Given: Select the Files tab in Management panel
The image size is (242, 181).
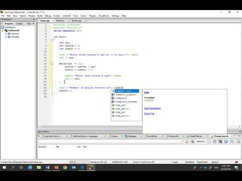Looking at the screenshot, I should 29,24.
